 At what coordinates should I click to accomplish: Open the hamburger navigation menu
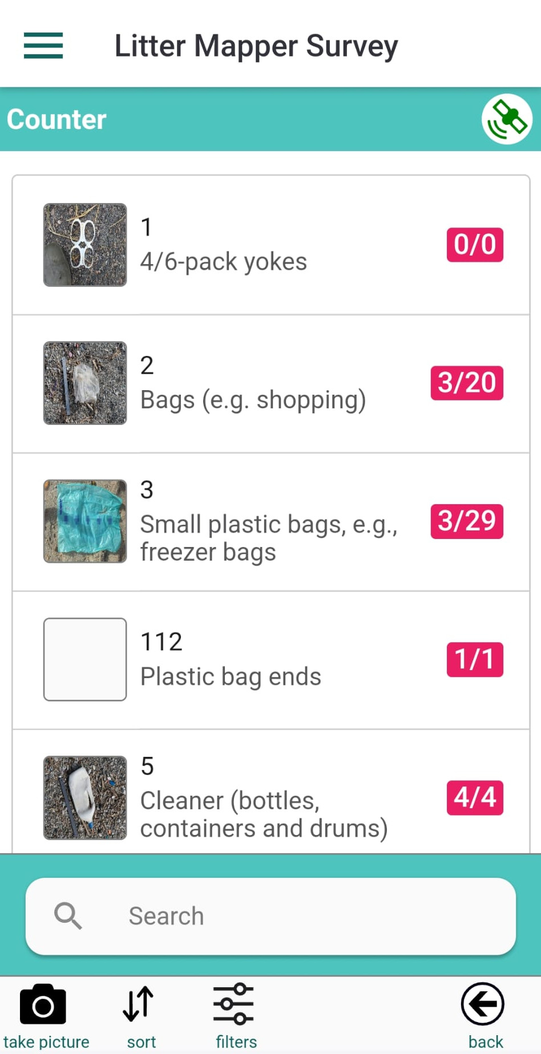(x=43, y=46)
